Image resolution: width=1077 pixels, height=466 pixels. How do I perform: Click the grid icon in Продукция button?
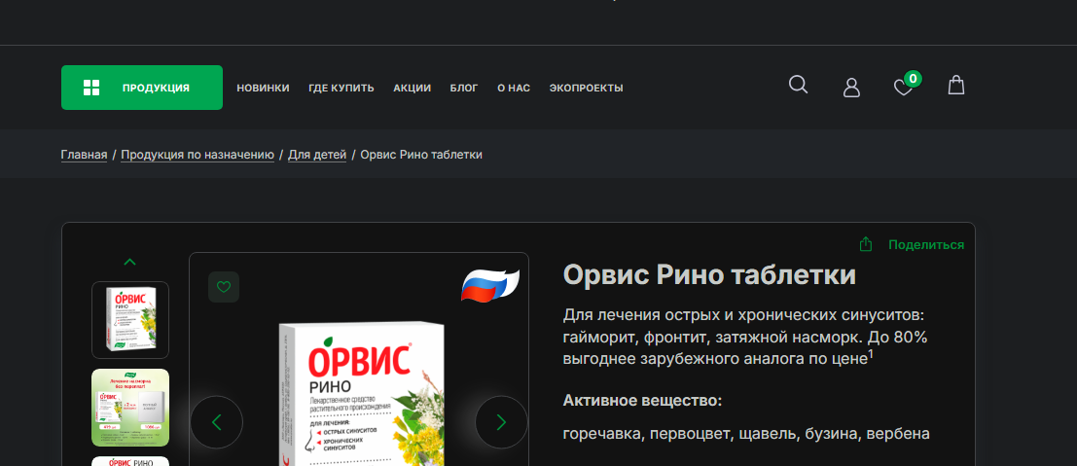(91, 88)
